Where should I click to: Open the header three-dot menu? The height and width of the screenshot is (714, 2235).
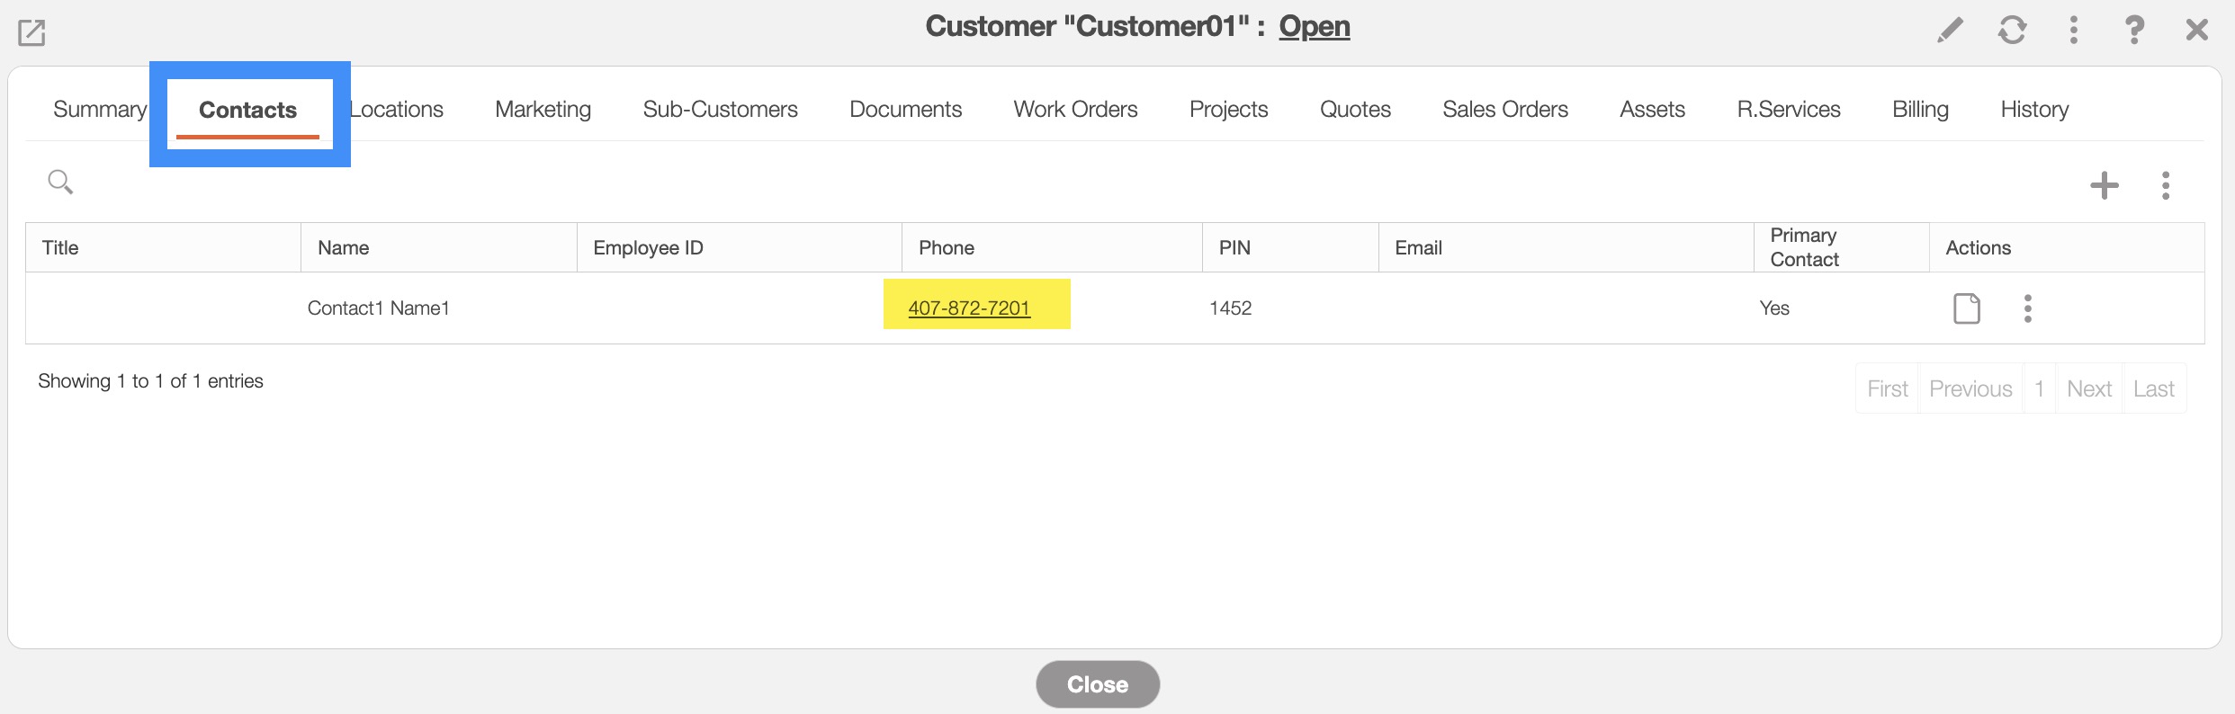pyautogui.click(x=2073, y=31)
